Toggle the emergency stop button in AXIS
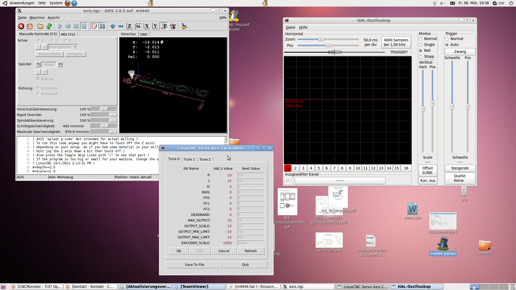This screenshot has width=516, height=290. tap(21, 26)
